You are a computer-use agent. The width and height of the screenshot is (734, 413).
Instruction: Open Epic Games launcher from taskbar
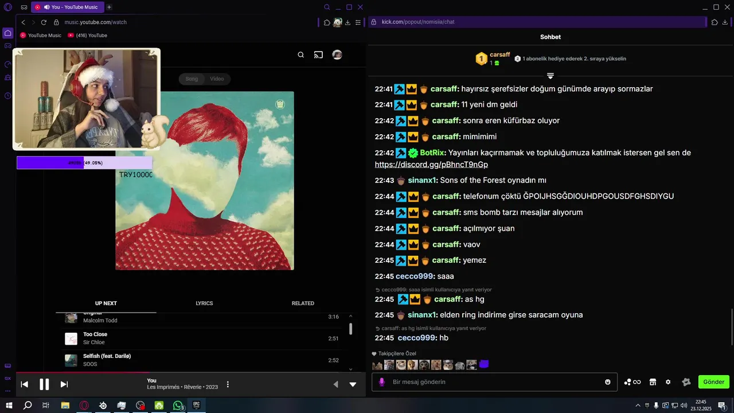[x=197, y=406]
